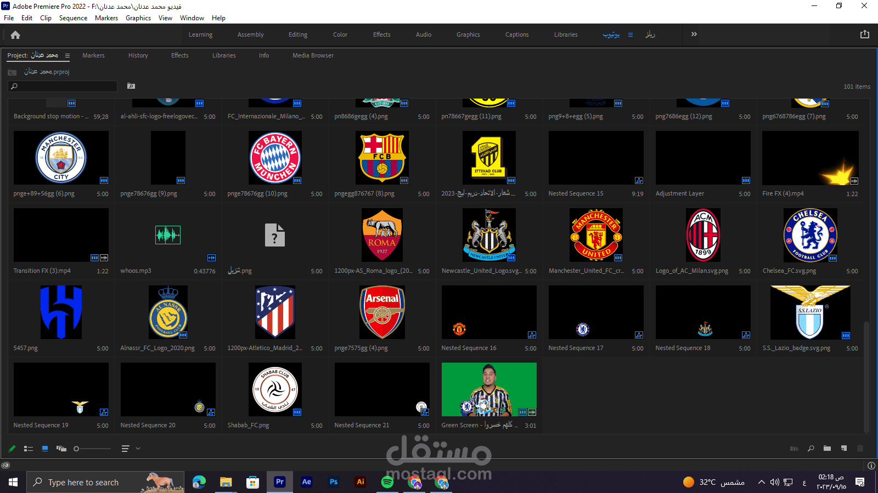Select the "Fire FX (4).mp4" file name
Image resolution: width=878 pixels, height=493 pixels.
tap(783, 193)
